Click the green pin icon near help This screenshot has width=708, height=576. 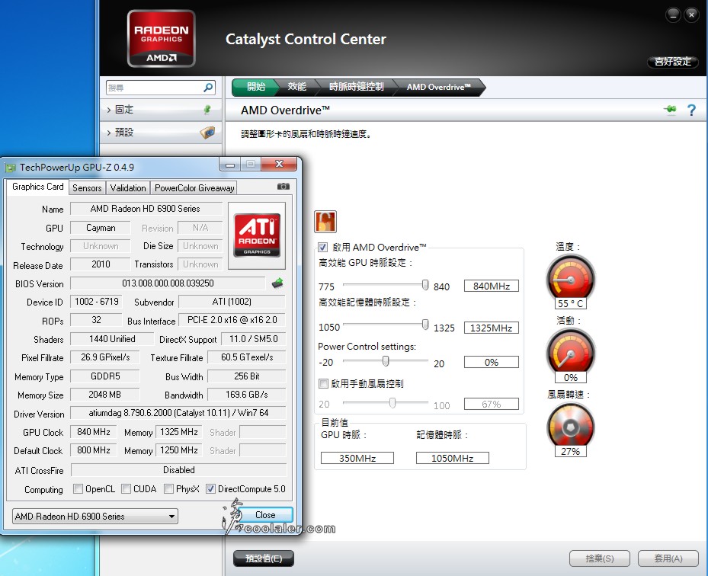[x=670, y=109]
